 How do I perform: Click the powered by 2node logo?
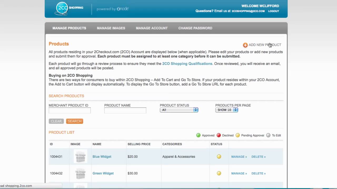coord(112,9)
